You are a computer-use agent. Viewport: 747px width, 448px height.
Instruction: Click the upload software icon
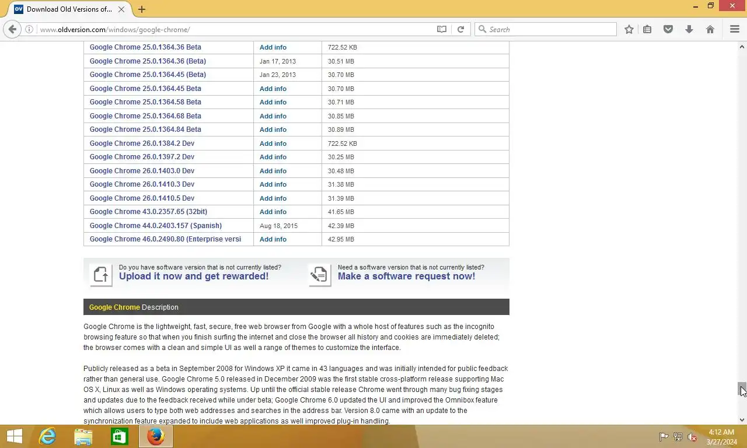pos(101,275)
